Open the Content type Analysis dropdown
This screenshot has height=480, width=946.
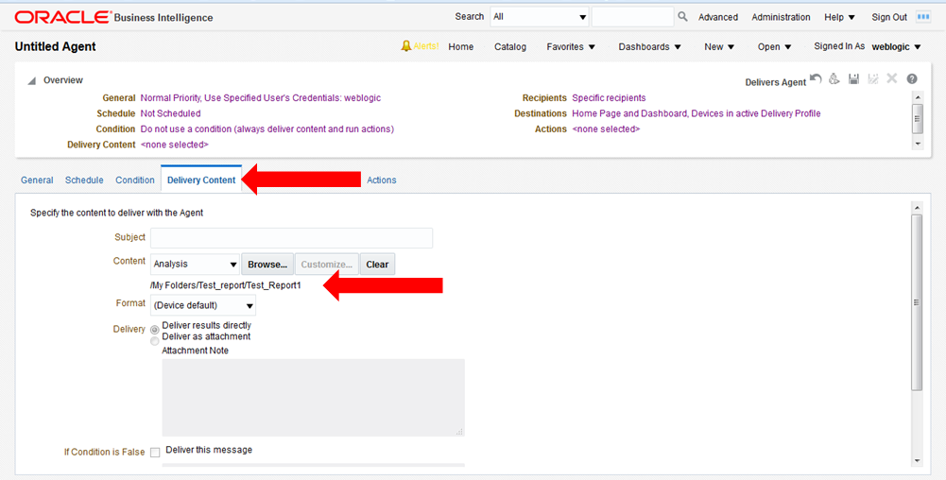(195, 265)
